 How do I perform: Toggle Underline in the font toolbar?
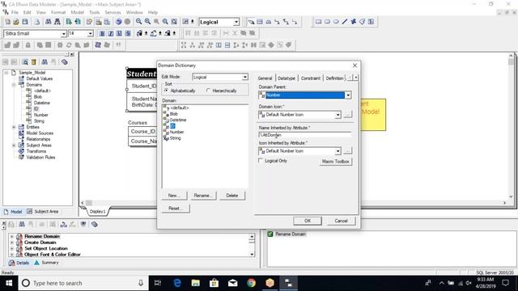click(119, 33)
